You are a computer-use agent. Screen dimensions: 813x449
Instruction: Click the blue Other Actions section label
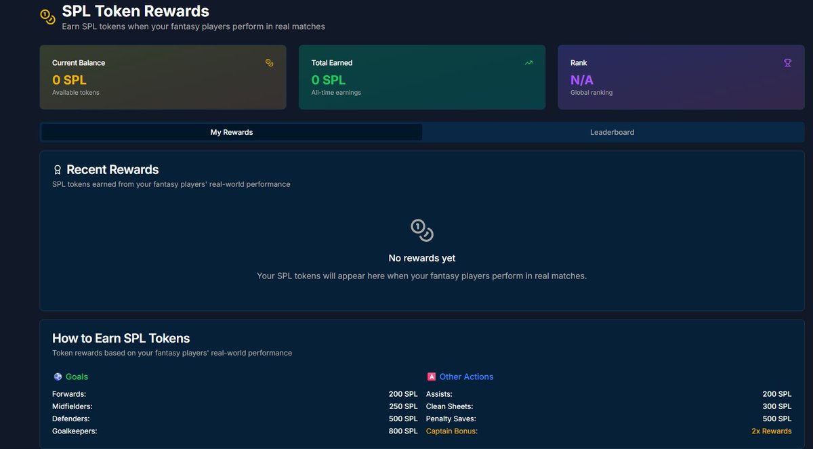467,377
